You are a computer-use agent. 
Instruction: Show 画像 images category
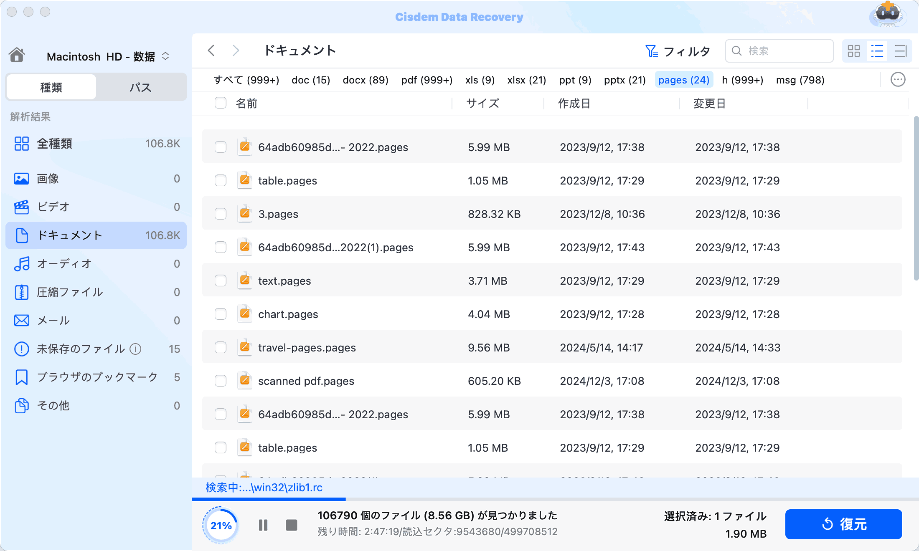tap(96, 179)
